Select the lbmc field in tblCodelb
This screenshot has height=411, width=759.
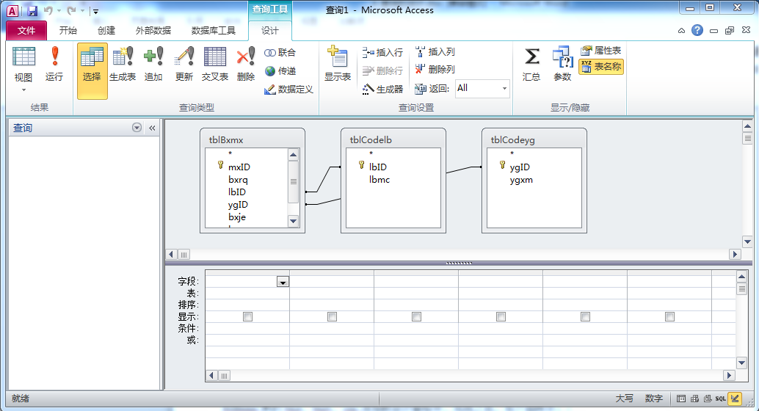pos(379,180)
